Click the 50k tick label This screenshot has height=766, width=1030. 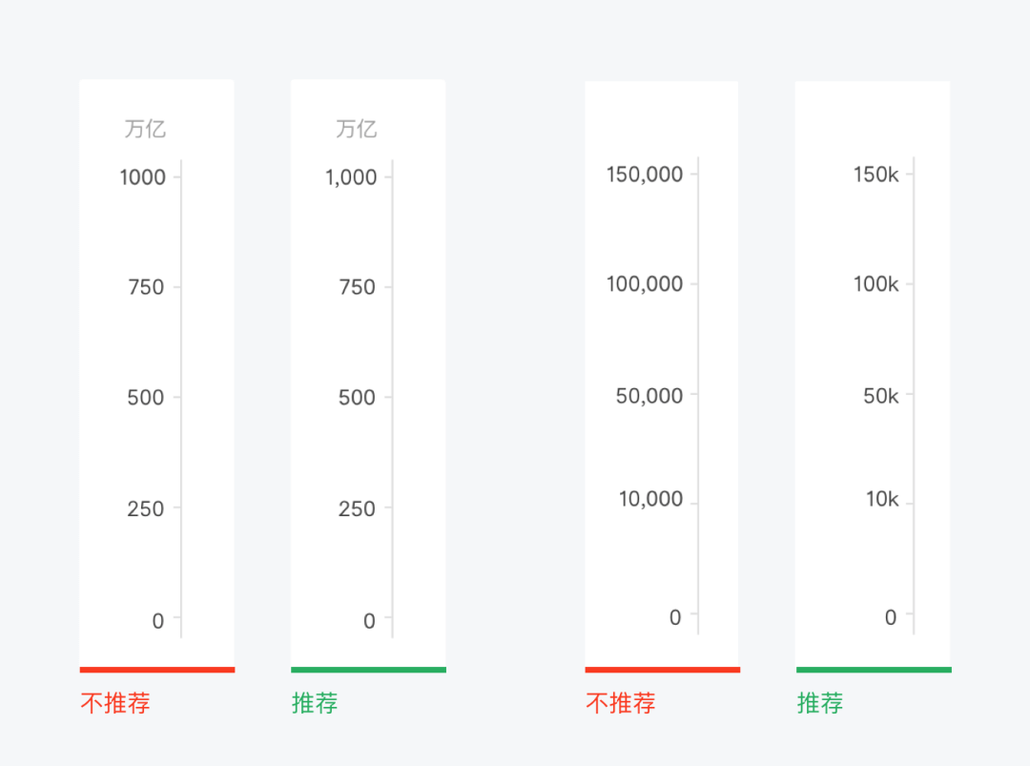pos(880,395)
